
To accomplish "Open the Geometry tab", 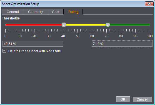I will [35, 12].
